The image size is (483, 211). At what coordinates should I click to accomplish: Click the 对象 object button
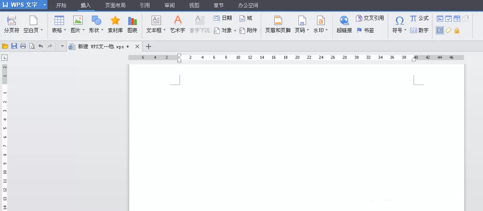coord(223,30)
